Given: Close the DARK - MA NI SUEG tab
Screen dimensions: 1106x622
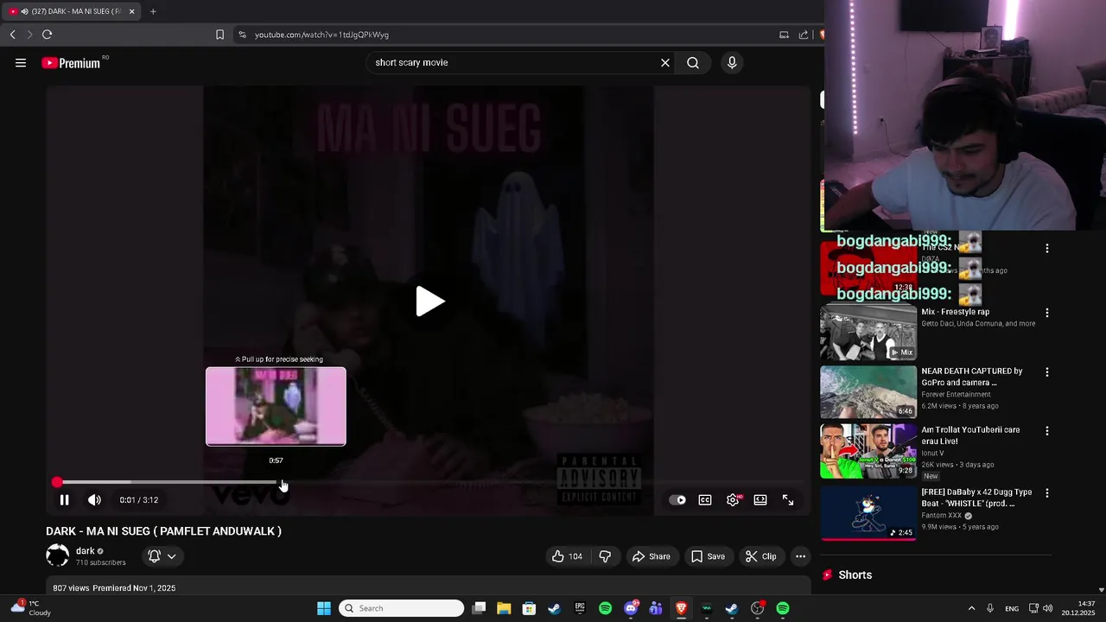Looking at the screenshot, I should click(x=131, y=11).
